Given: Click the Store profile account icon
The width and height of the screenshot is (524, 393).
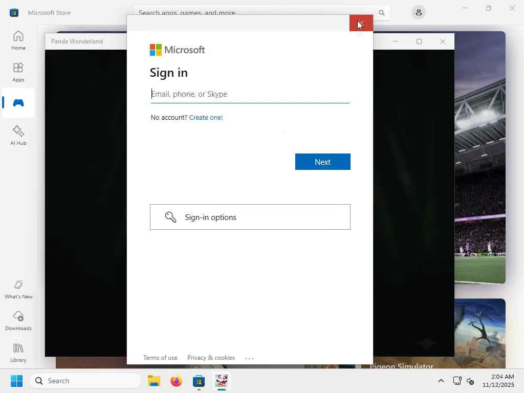Looking at the screenshot, I should point(419,13).
